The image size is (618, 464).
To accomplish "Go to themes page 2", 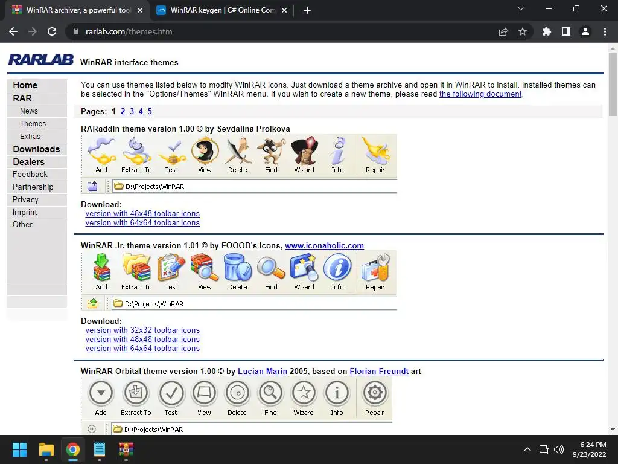I will 123,112.
